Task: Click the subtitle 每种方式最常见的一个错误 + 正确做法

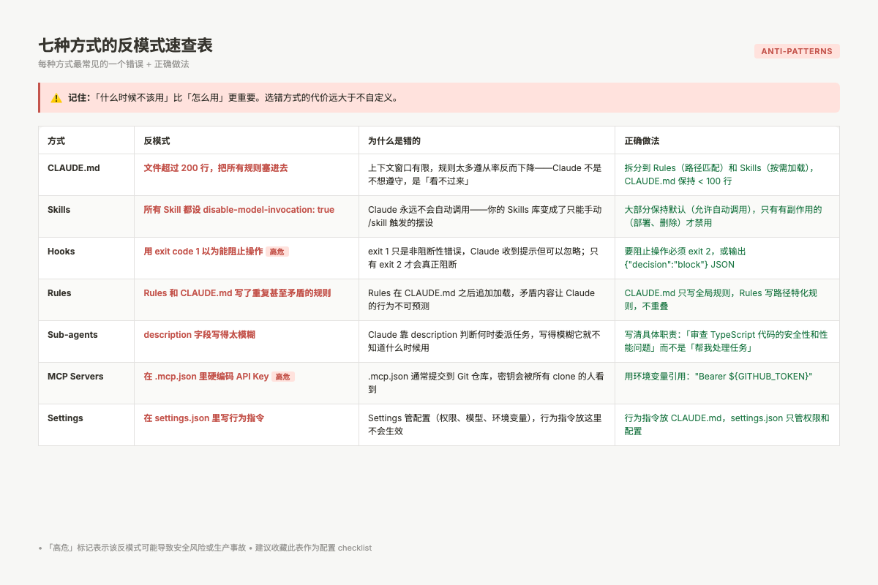Action: click(x=113, y=64)
